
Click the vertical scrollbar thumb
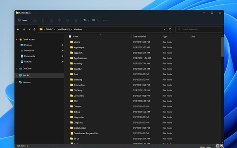click(x=222, y=47)
